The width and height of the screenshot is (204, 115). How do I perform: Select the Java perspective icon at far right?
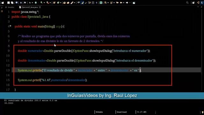(x=202, y=3)
